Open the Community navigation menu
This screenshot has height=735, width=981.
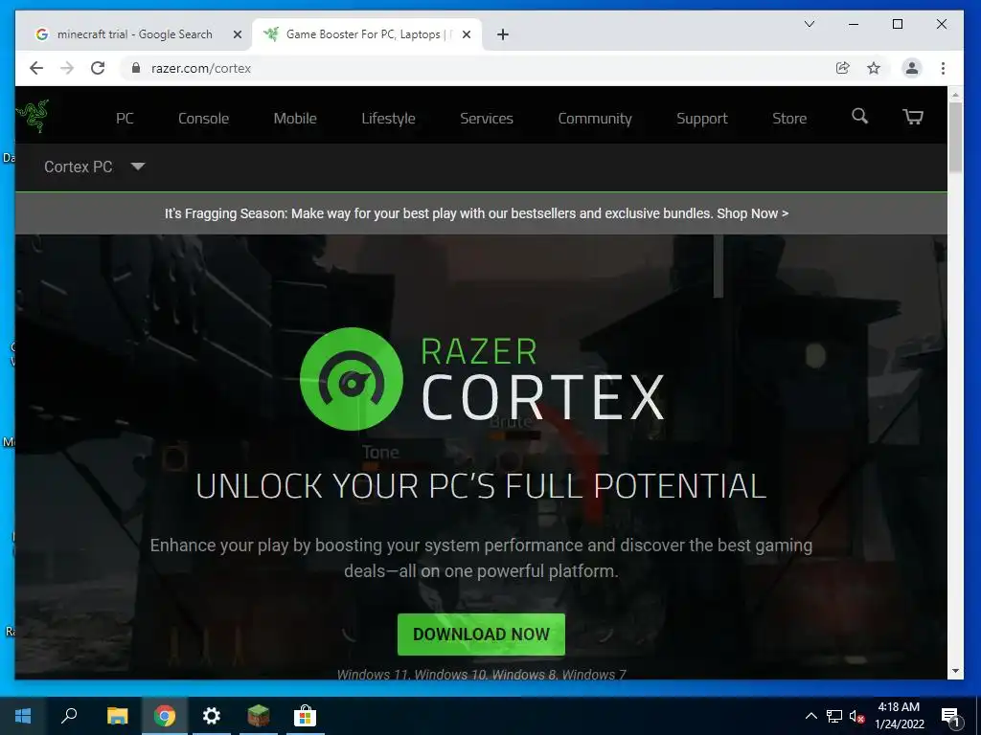point(594,118)
